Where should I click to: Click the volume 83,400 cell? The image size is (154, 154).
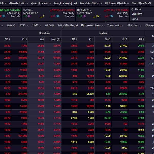click(123, 136)
